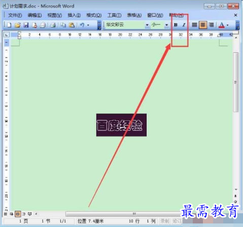
Task: Open the 插入(I) menu
Action: 74,15
